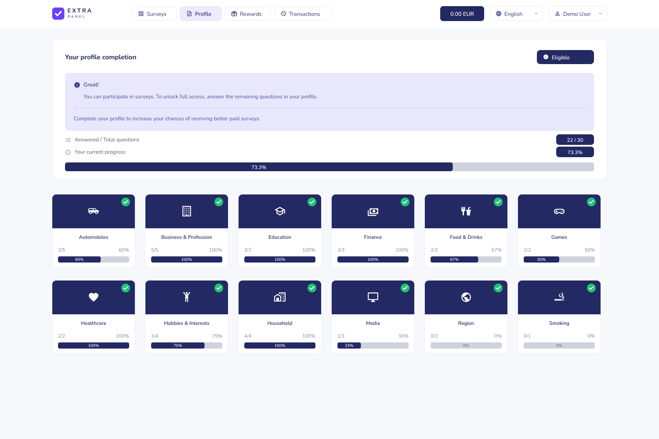The image size is (659, 439).
Task: Click the Extra Panel logo
Action: [72, 14]
